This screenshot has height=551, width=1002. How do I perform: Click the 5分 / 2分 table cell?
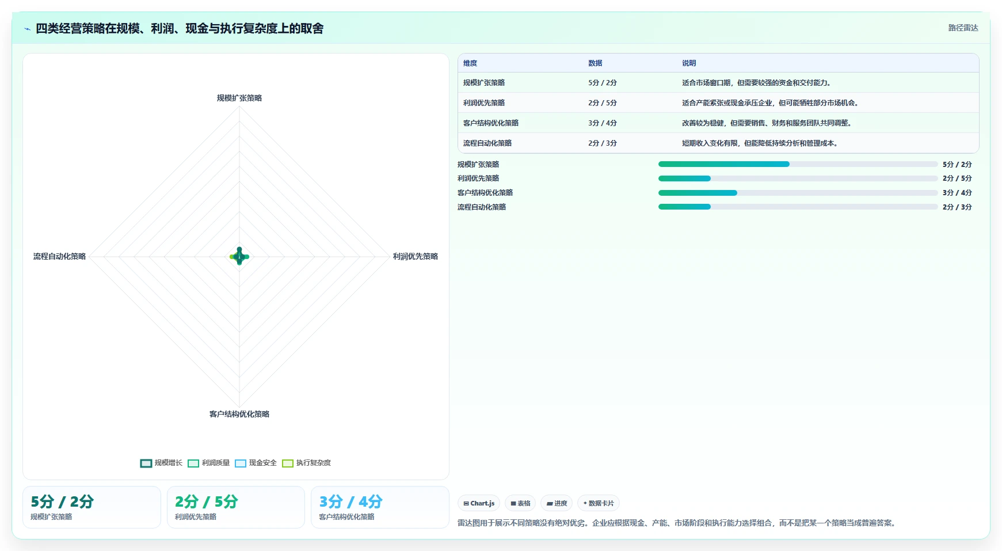(x=603, y=83)
